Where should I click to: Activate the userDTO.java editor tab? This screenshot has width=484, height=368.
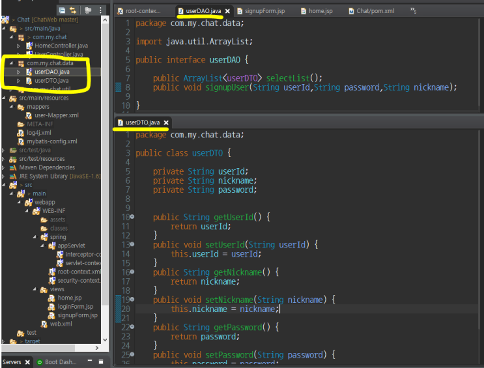coord(143,122)
